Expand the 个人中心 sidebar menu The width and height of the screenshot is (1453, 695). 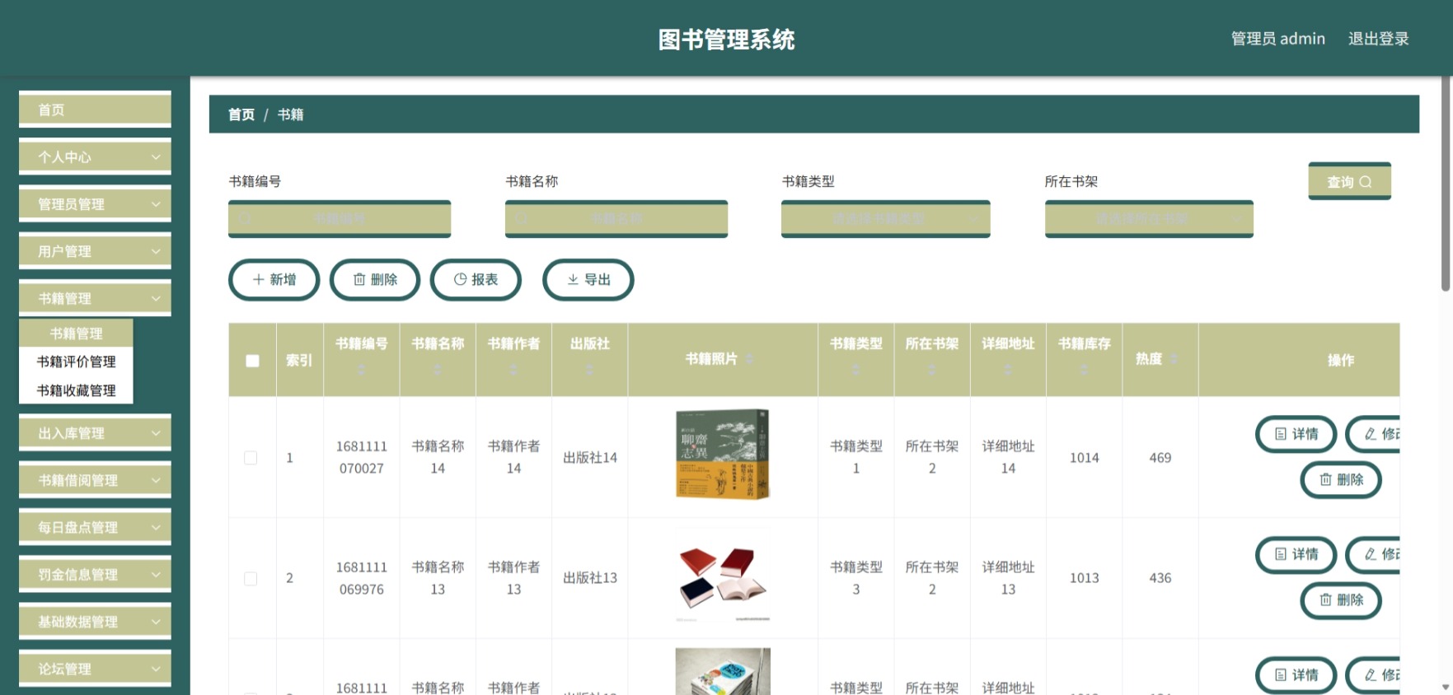(95, 156)
